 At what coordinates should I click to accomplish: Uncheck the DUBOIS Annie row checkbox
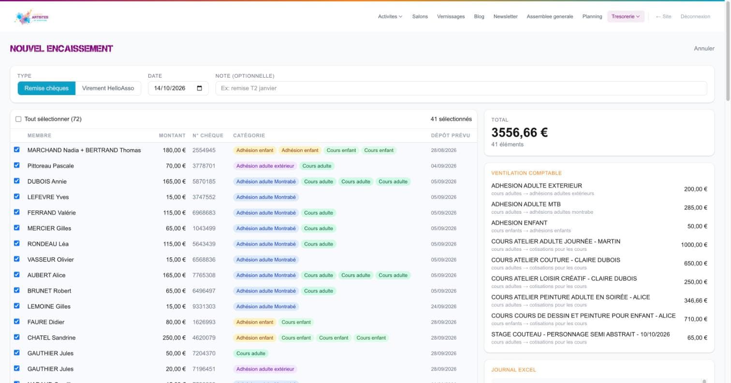tap(17, 181)
